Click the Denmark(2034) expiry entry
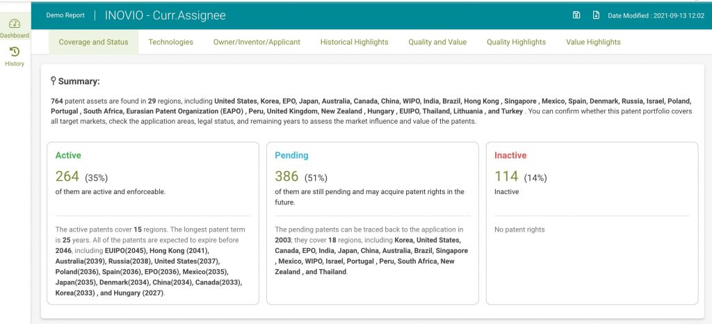Screen dimensions: 712x324 click(122, 283)
